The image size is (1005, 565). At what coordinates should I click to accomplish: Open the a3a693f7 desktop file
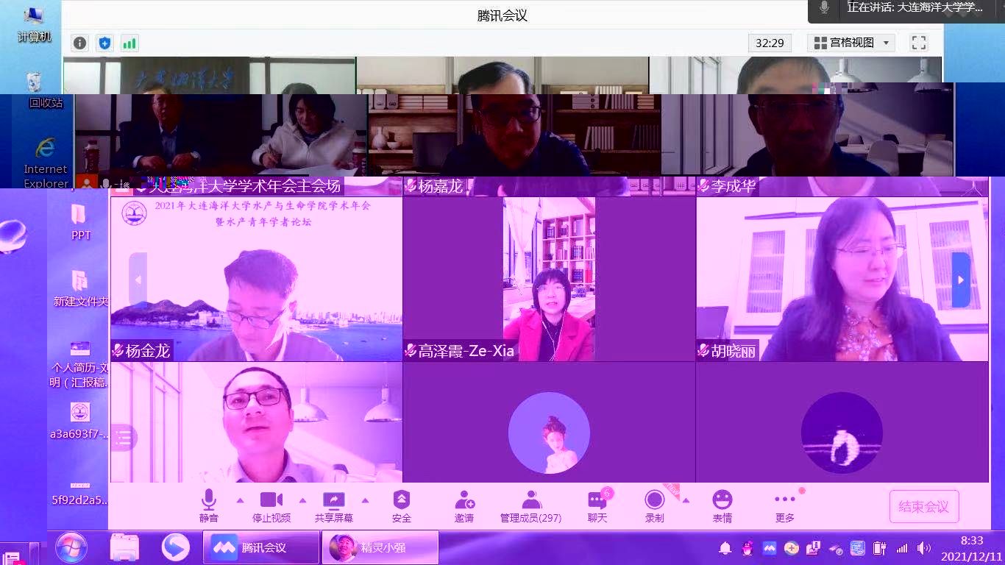[79, 419]
